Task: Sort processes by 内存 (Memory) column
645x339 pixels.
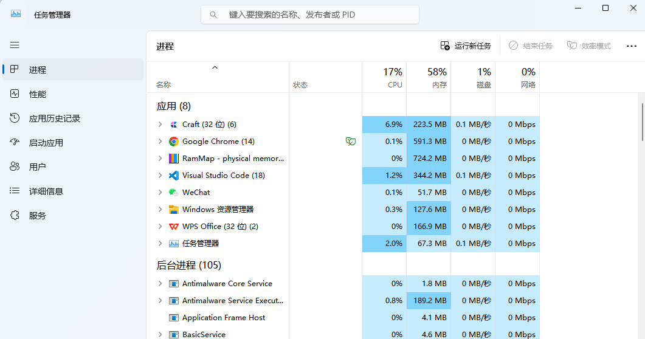Action: 429,78
